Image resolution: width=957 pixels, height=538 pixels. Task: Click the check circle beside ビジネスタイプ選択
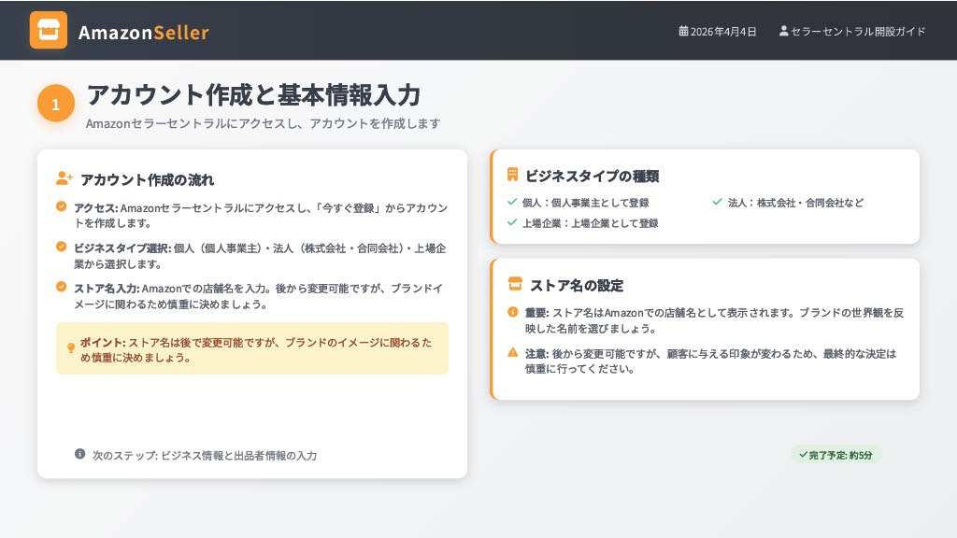[x=62, y=247]
